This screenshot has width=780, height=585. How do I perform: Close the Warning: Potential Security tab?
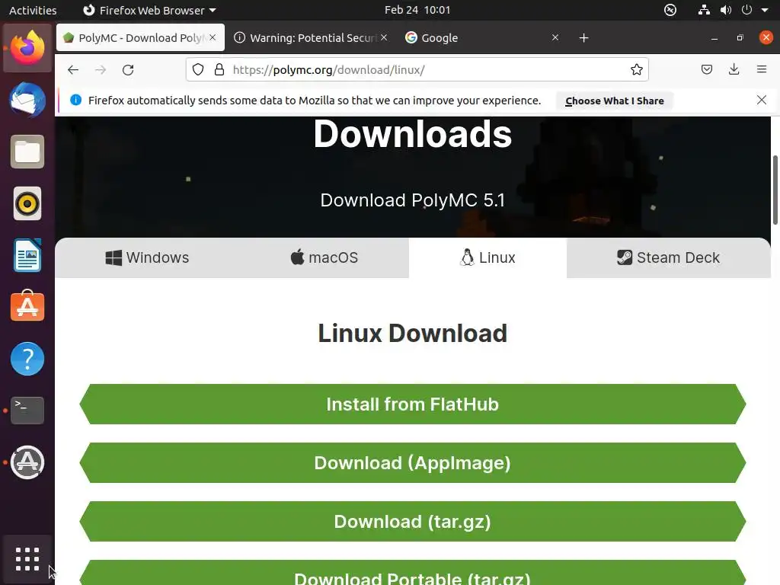pyautogui.click(x=384, y=38)
